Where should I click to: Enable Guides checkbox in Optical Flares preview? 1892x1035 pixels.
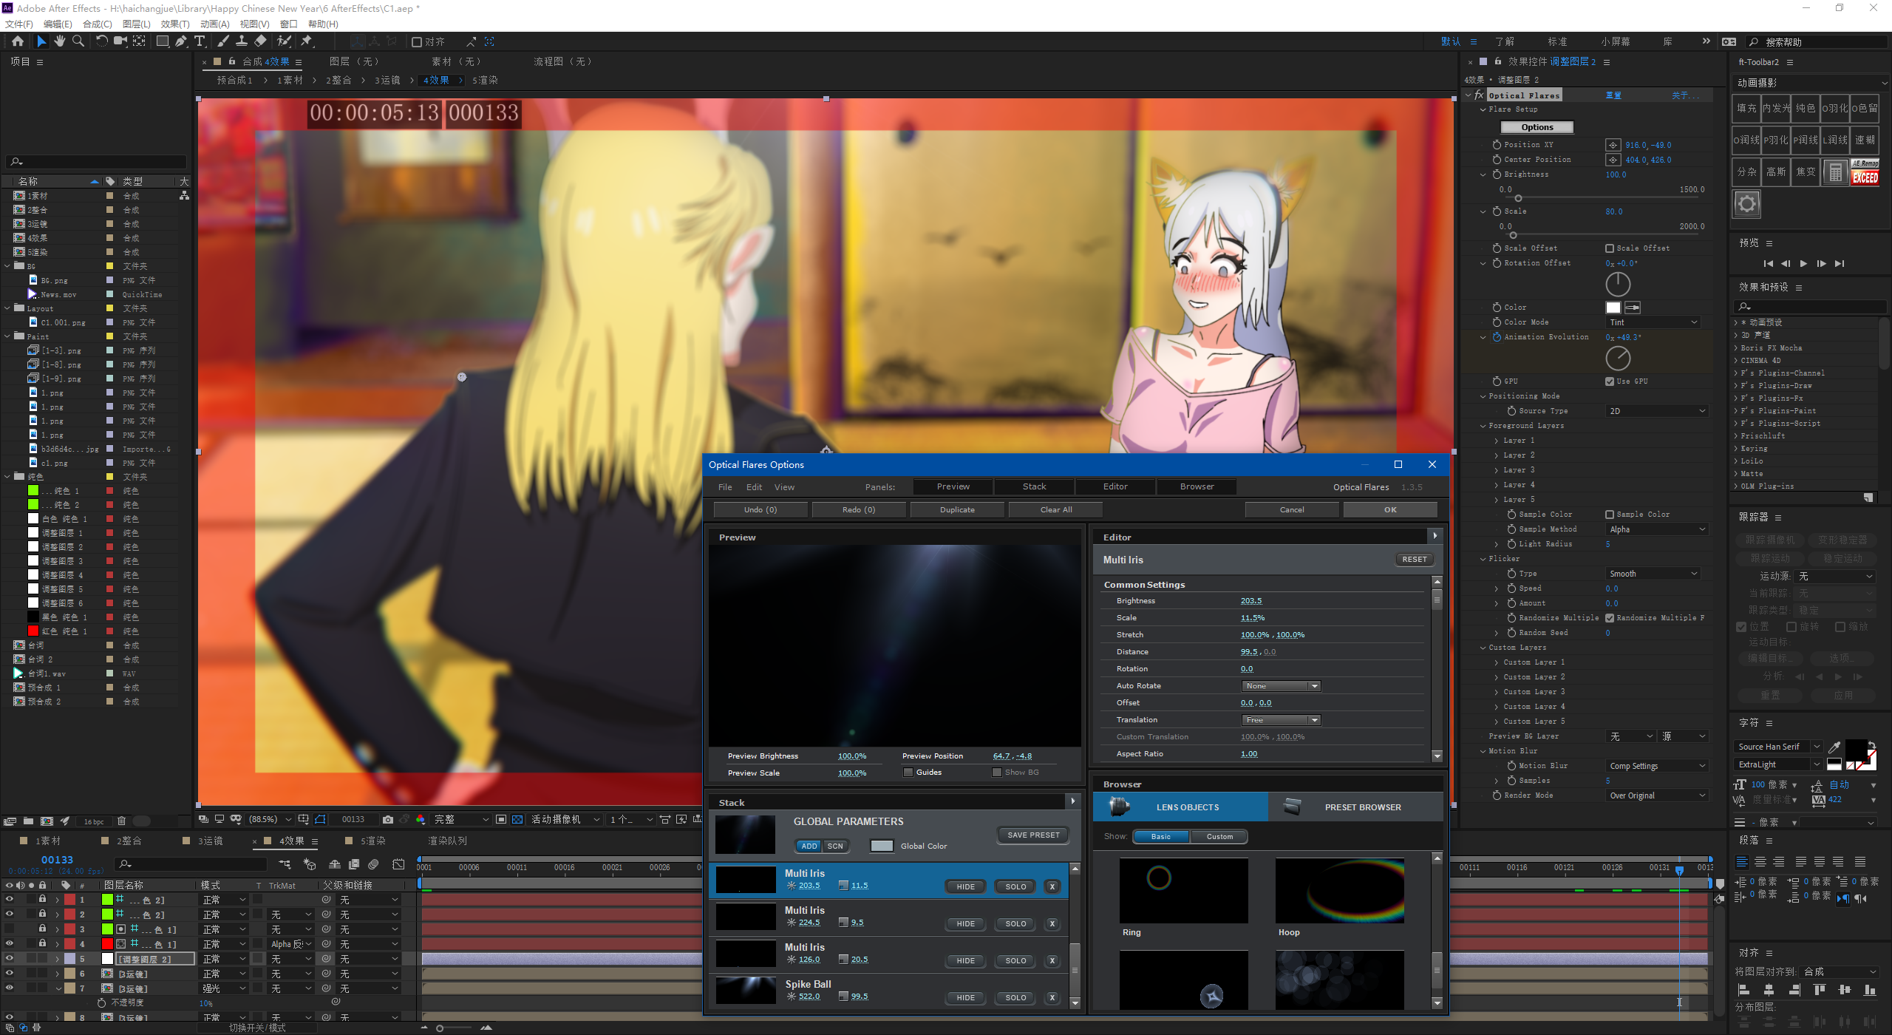[908, 772]
